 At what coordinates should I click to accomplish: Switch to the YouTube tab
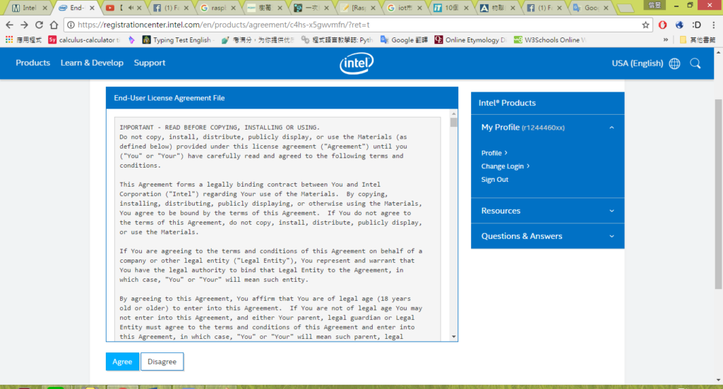[x=124, y=8]
